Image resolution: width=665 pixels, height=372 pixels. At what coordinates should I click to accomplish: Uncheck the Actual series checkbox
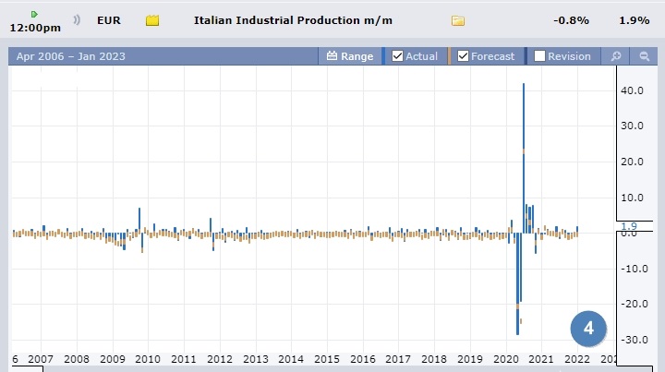[398, 56]
